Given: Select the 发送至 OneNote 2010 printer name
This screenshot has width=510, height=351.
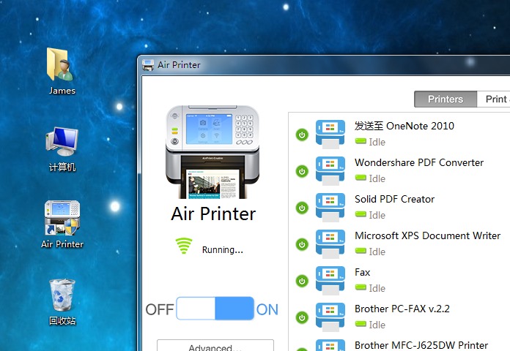Looking at the screenshot, I should coord(404,126).
